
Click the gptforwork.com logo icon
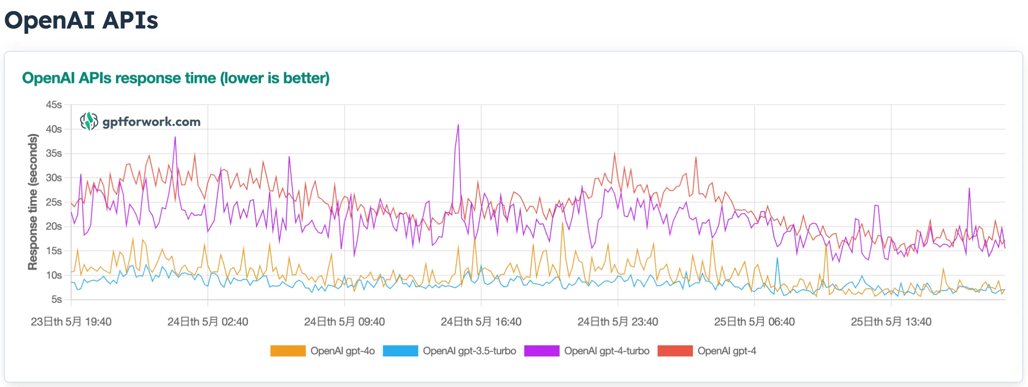point(89,121)
